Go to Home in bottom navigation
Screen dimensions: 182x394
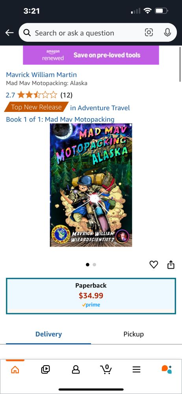tap(15, 370)
